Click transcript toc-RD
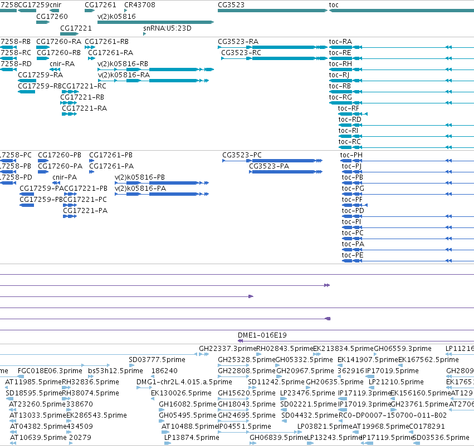The width and height of the screenshot is (474, 446). pyautogui.click(x=350, y=119)
